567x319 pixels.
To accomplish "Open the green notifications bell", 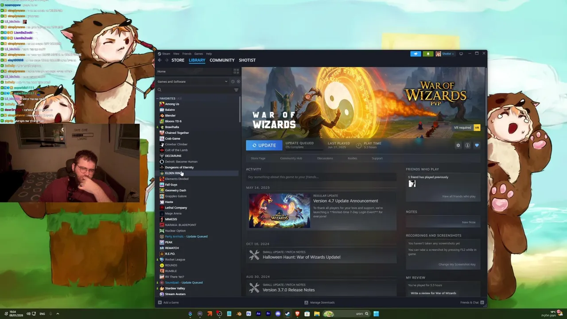I will point(428,54).
